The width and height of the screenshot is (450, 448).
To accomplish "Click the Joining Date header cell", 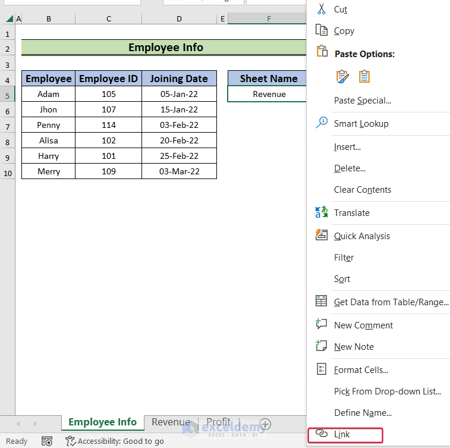I will 179,79.
